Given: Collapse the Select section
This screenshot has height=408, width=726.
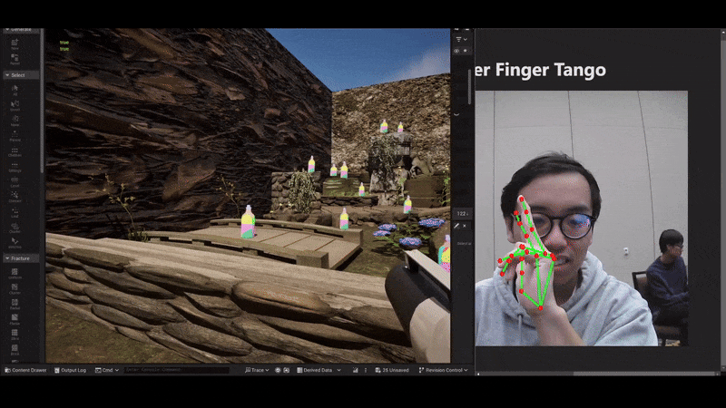Looking at the screenshot, I should pyautogui.click(x=21, y=75).
